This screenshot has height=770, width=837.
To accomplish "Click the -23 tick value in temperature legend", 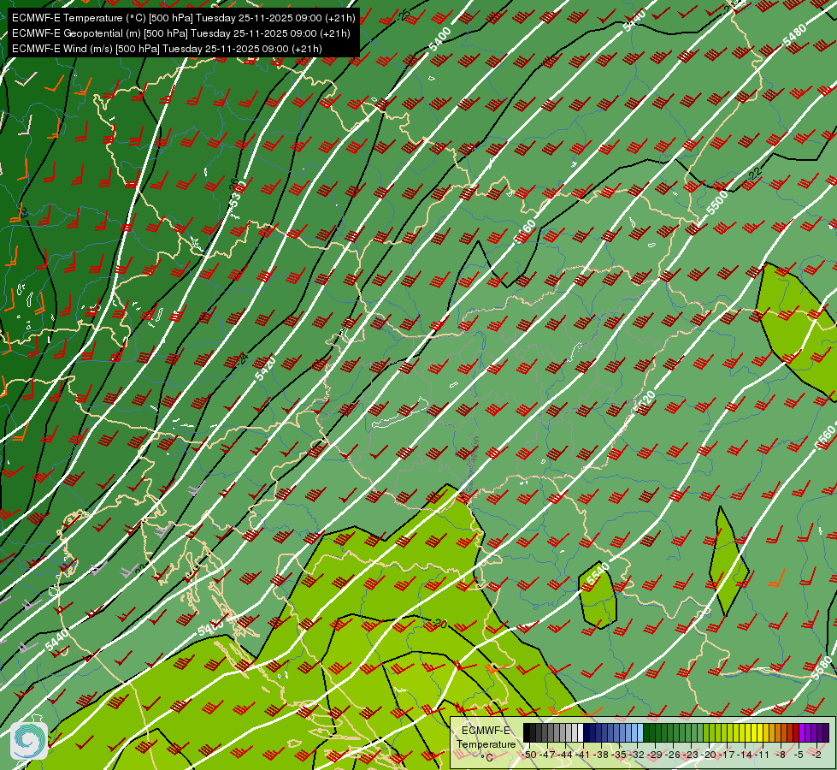I will click(691, 755).
